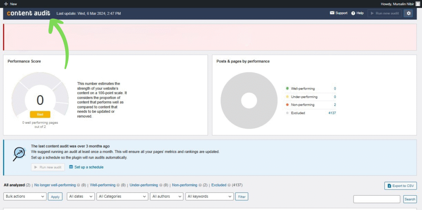Click the Export to CSV button
The height and width of the screenshot is (210, 422).
pos(401,186)
